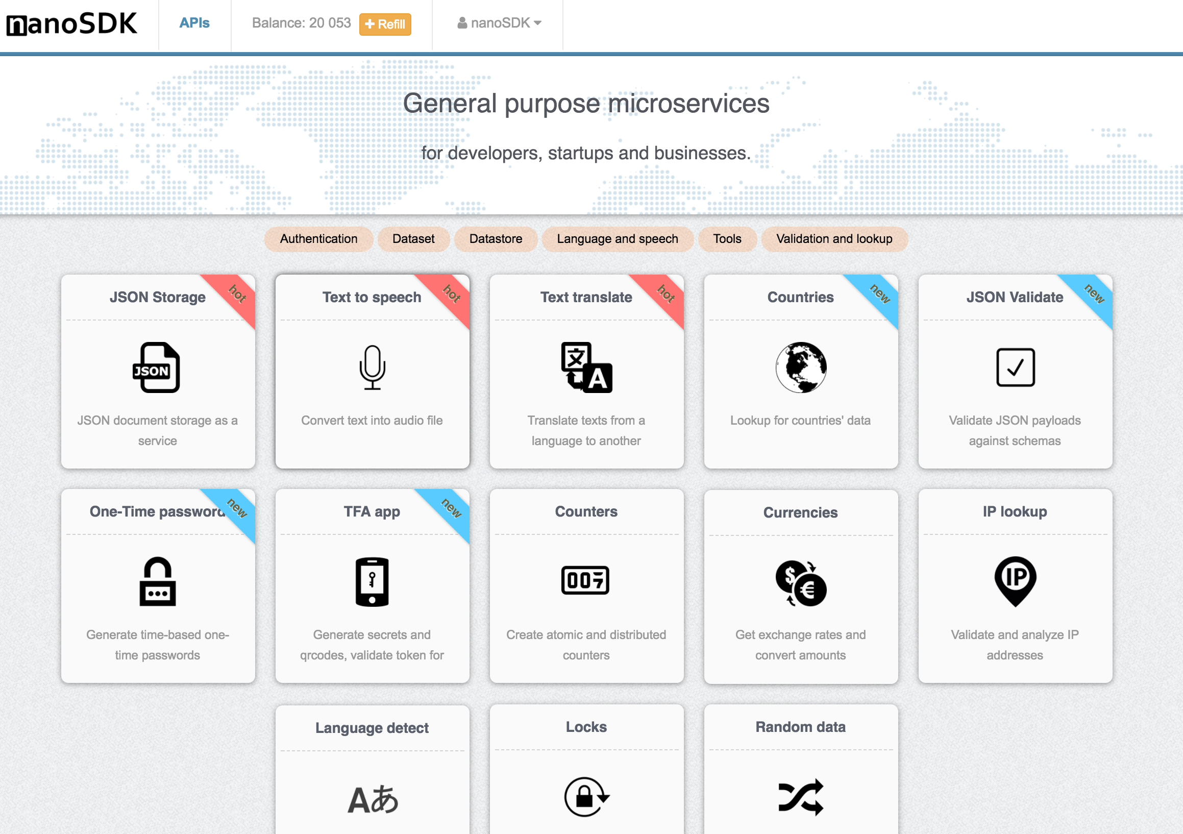This screenshot has height=834, width=1183.
Task: Click the Random data shuffle icon
Action: 801,797
